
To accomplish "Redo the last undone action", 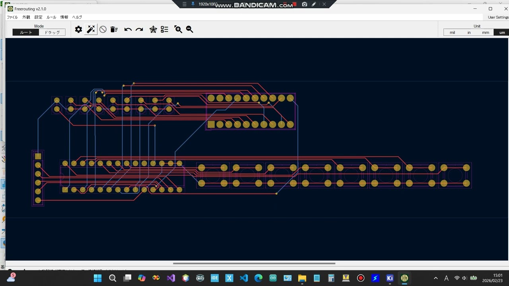I will click(x=139, y=29).
